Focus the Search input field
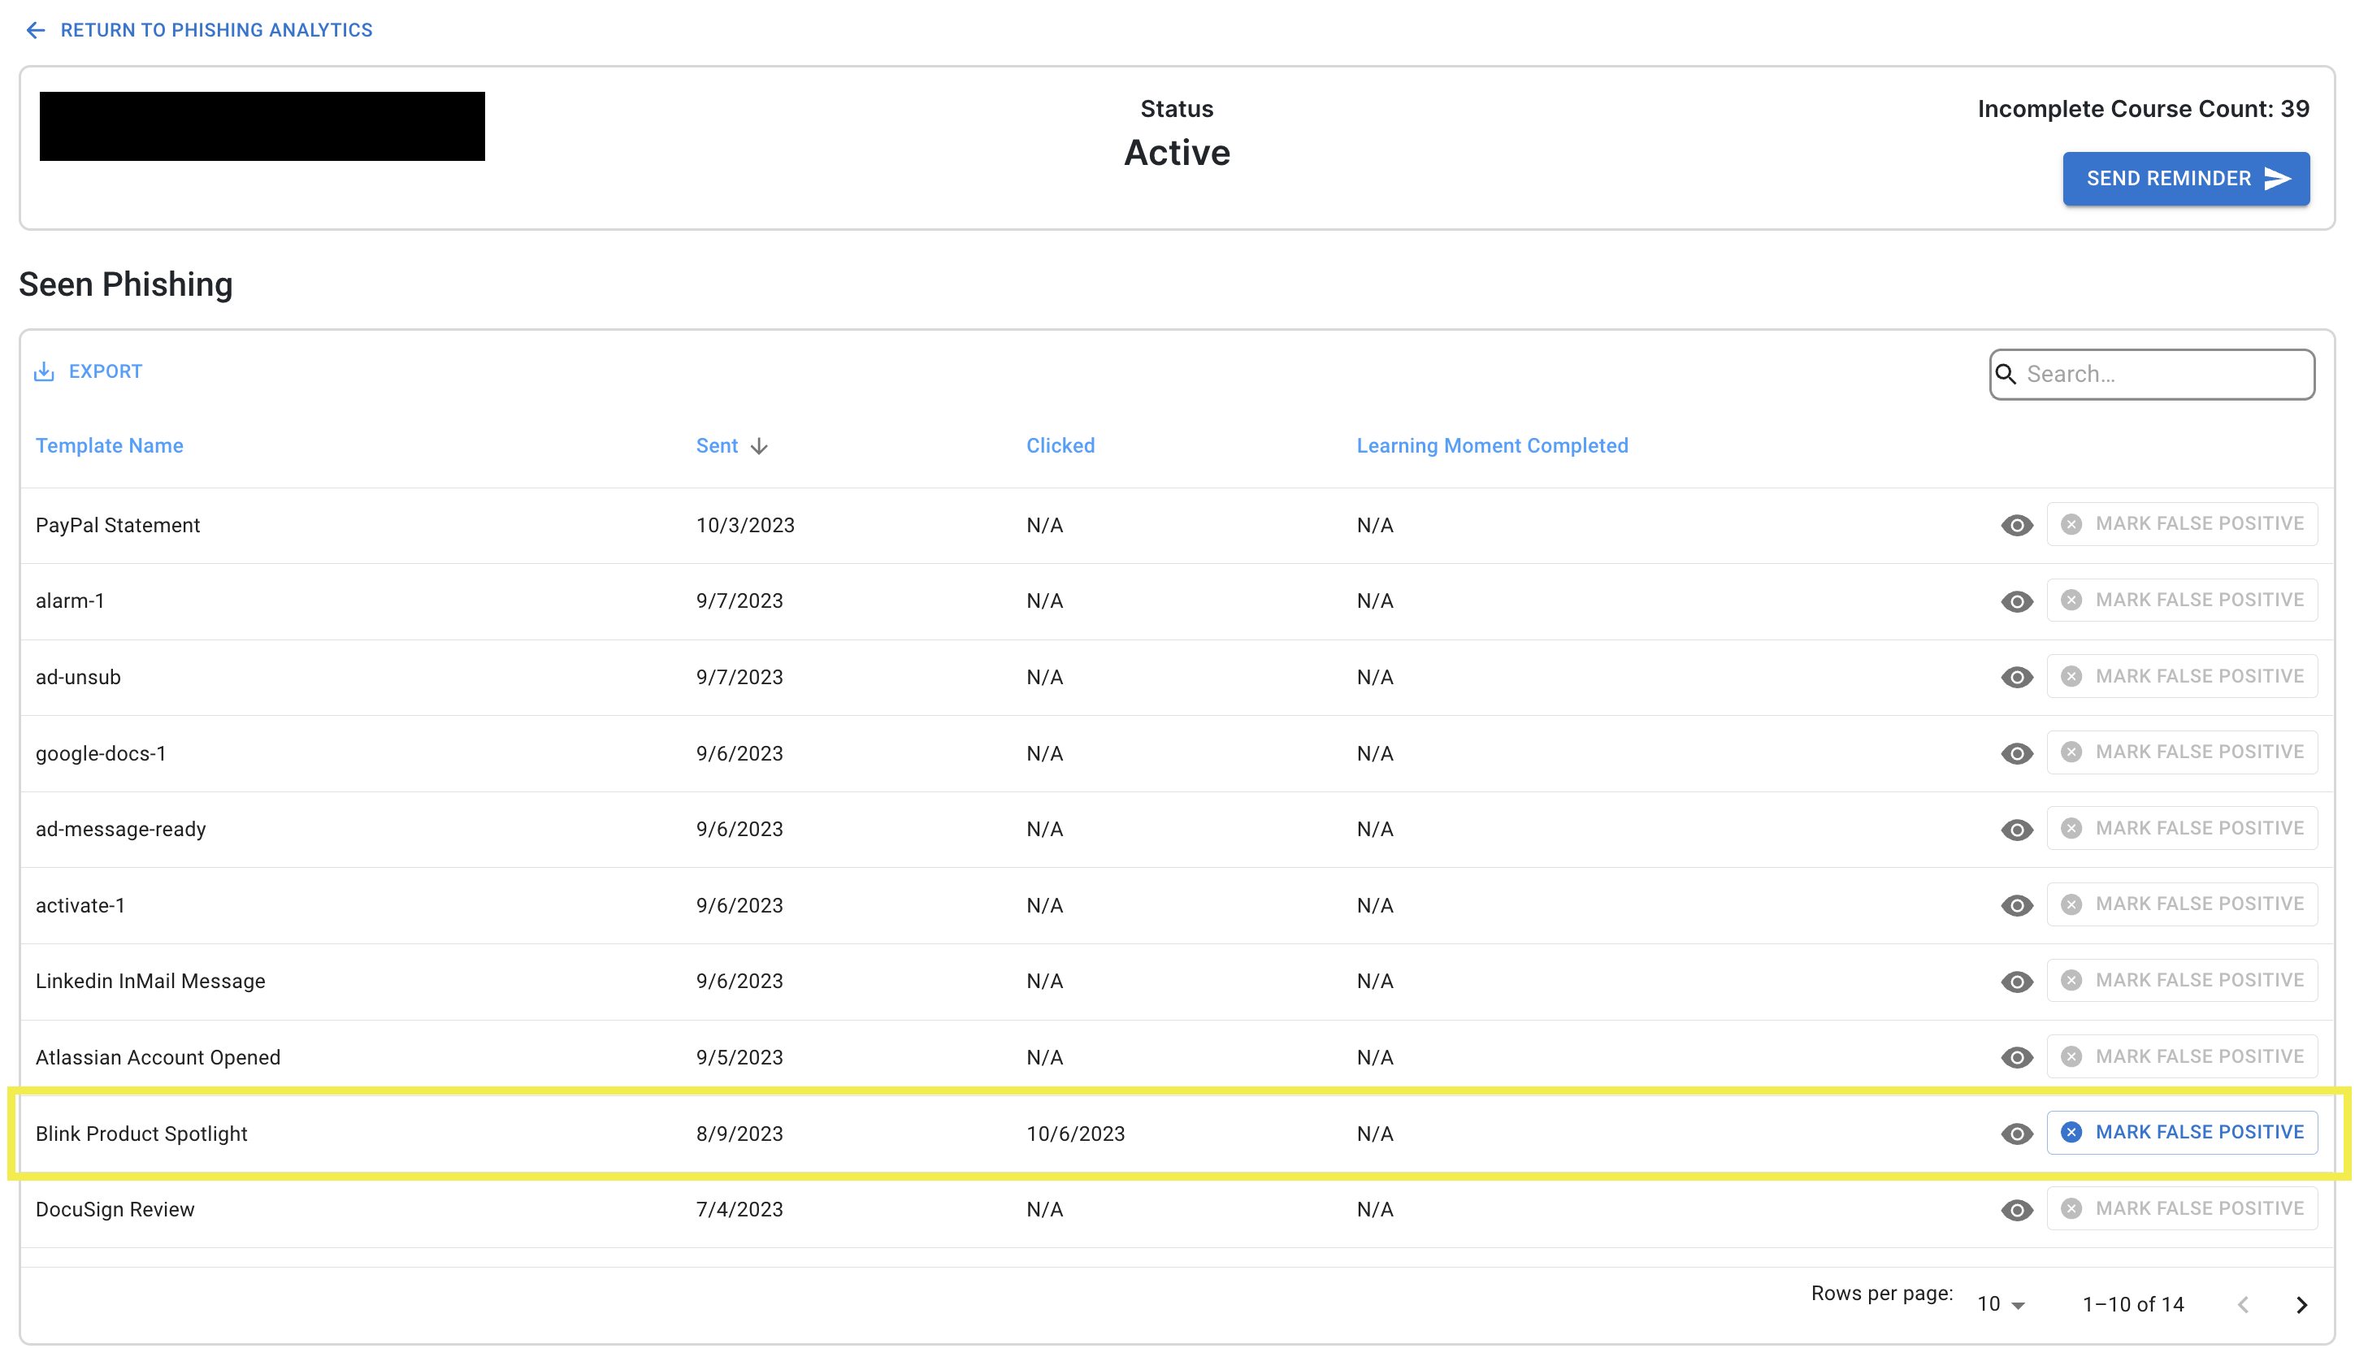 click(x=2152, y=374)
